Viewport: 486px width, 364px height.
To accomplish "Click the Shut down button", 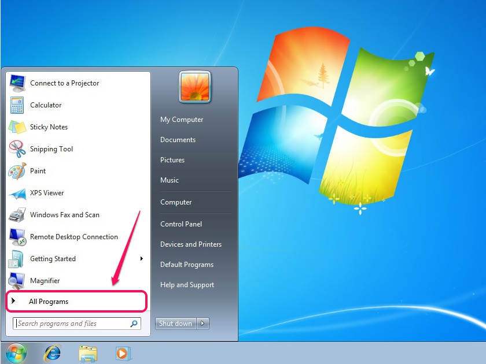I will pos(175,324).
